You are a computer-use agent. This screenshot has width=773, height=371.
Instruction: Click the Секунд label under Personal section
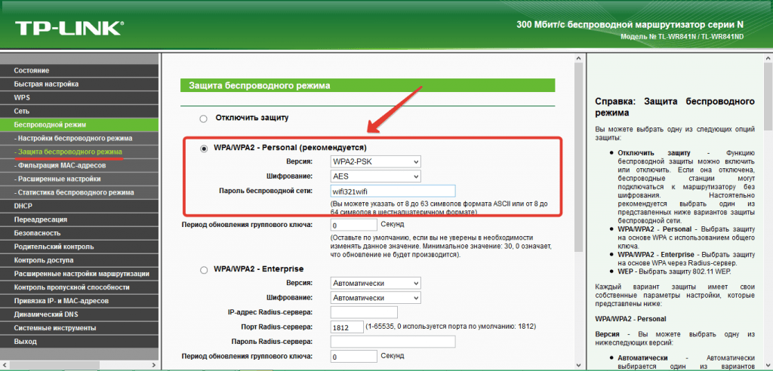coord(393,225)
